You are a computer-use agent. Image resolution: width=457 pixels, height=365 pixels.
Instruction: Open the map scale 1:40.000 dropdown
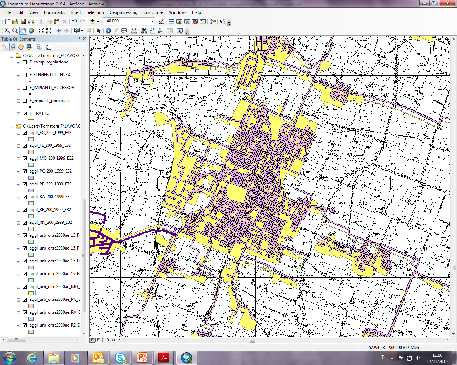click(152, 21)
